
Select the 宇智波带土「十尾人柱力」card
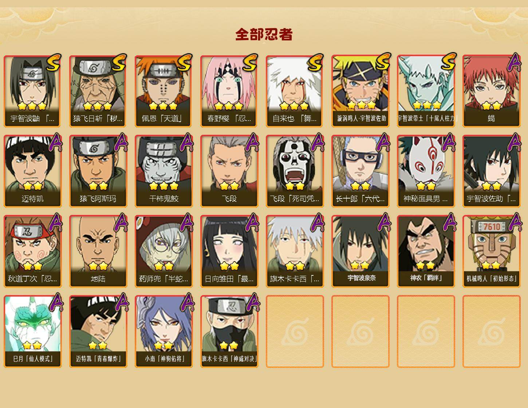(426, 91)
